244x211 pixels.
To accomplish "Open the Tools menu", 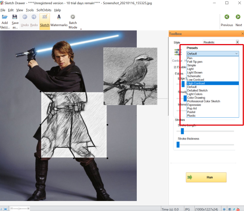I will (30, 10).
